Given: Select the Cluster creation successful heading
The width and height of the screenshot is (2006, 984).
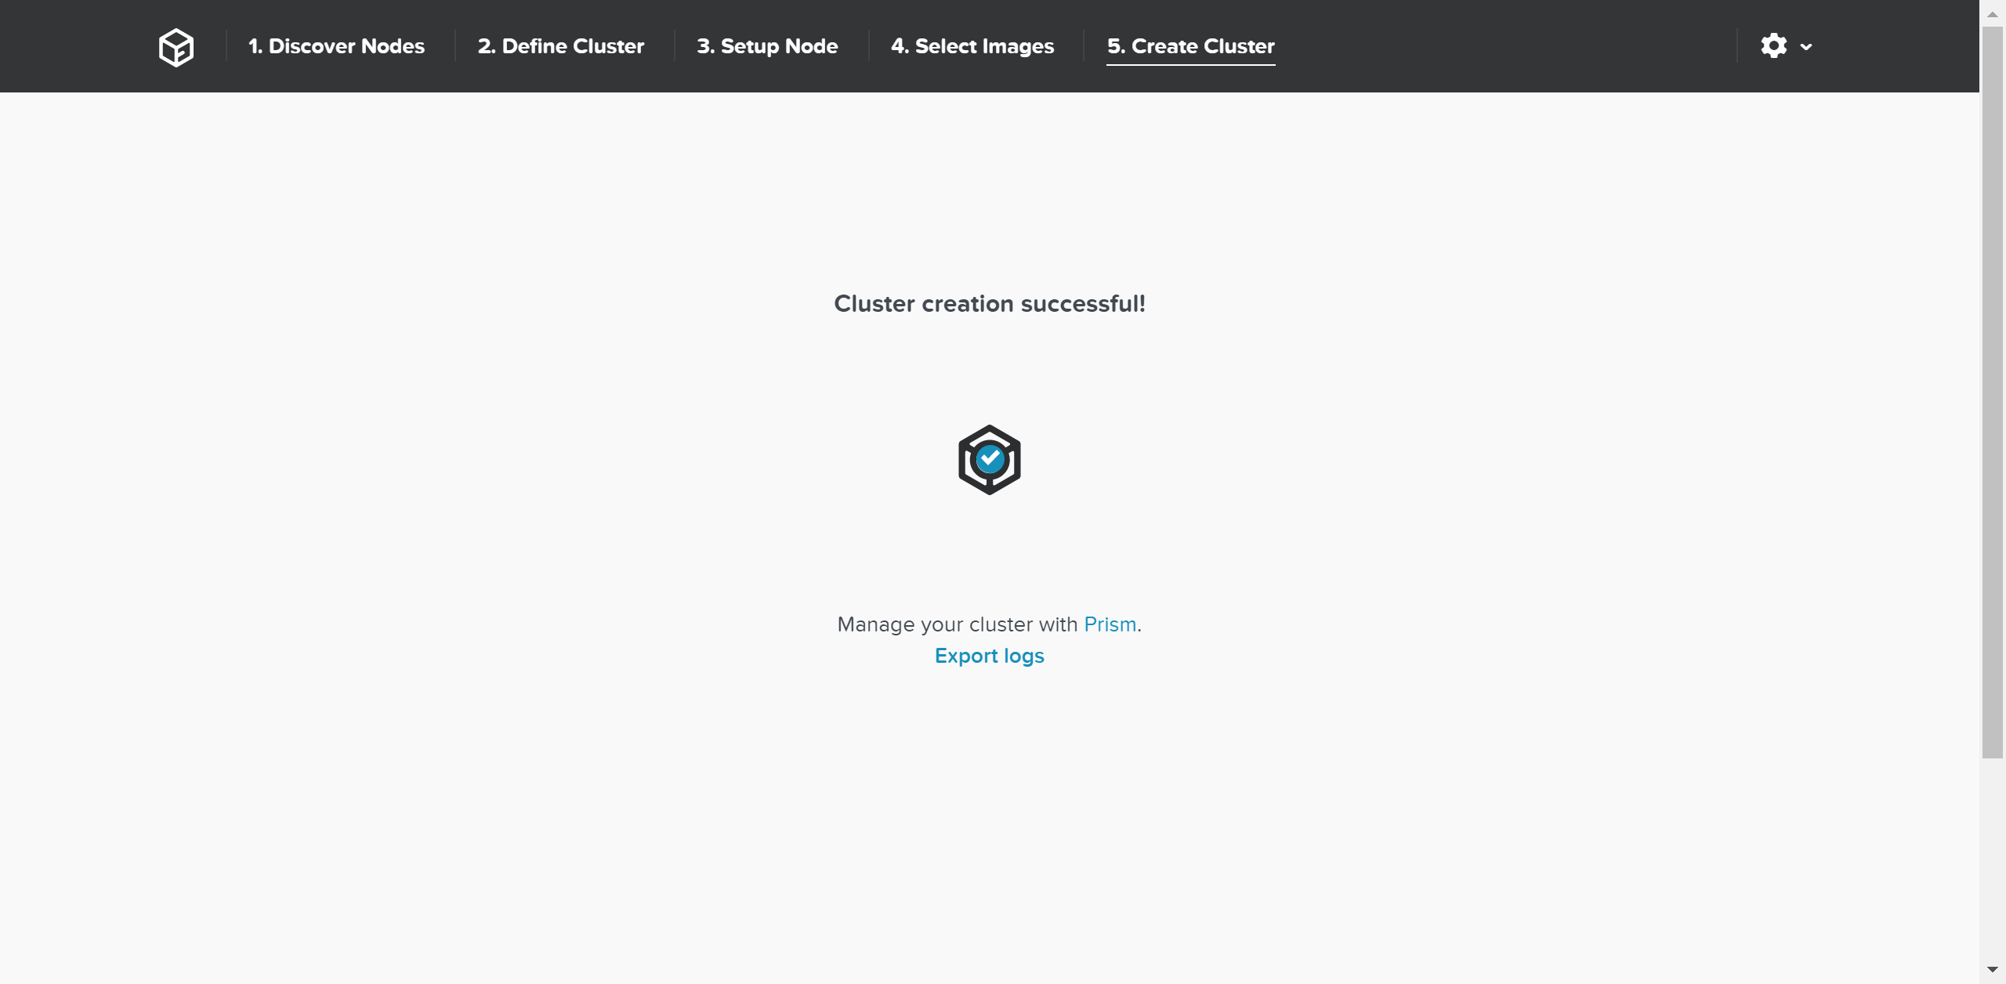Looking at the screenshot, I should click(990, 304).
